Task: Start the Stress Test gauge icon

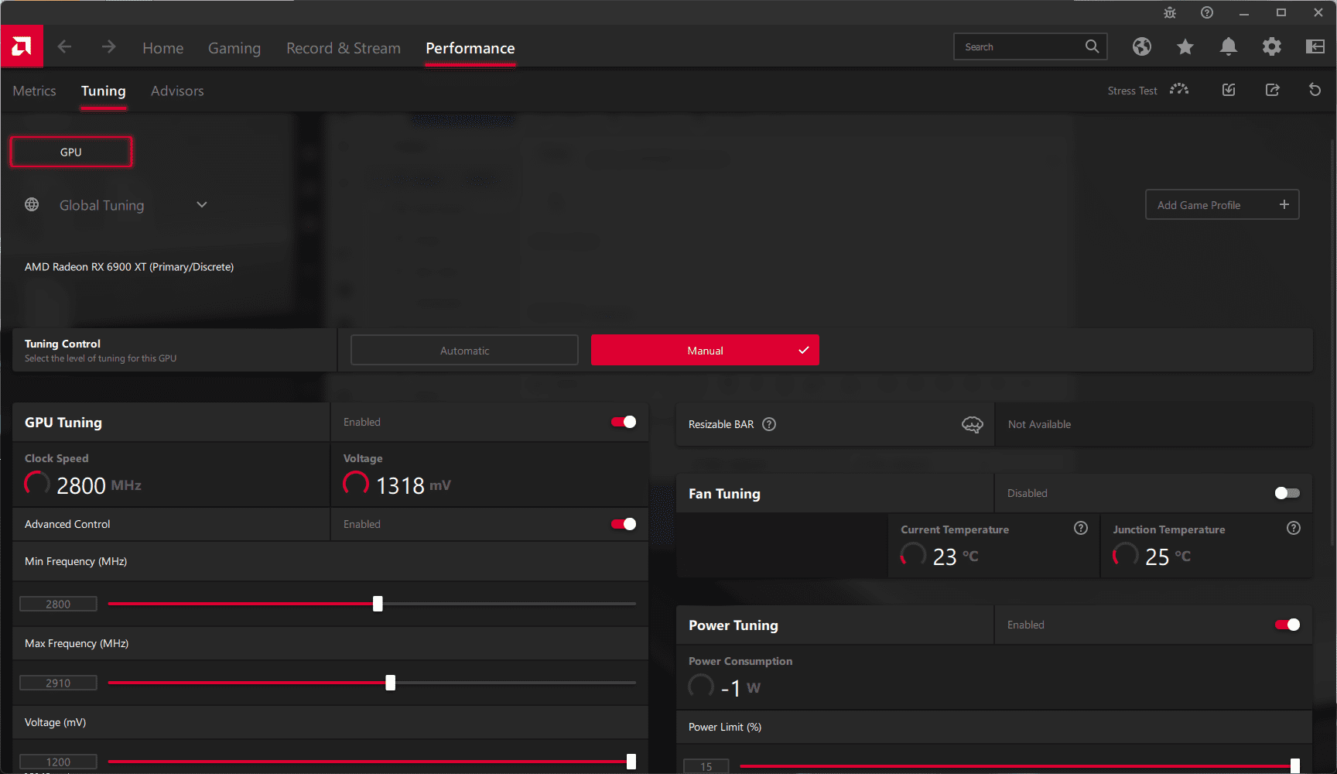Action: [1179, 90]
